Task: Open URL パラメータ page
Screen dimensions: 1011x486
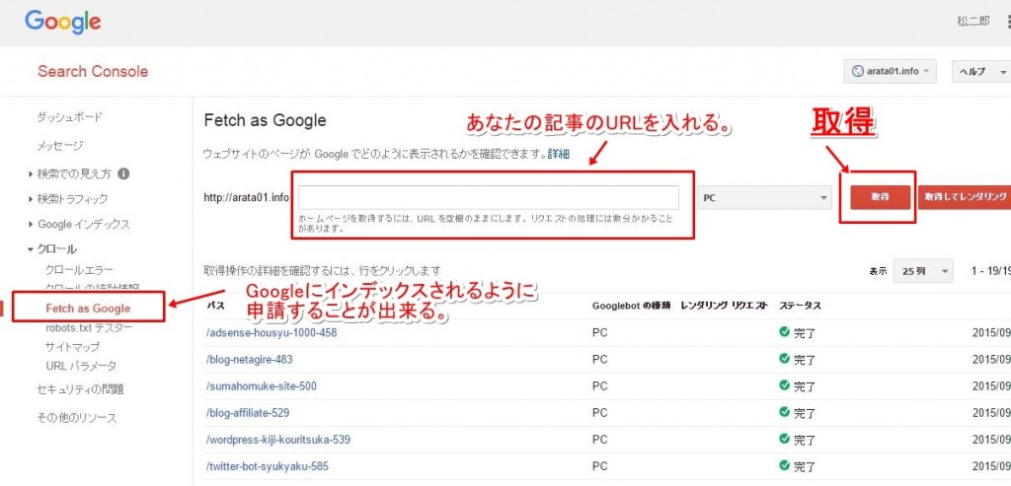Action: click(x=81, y=366)
